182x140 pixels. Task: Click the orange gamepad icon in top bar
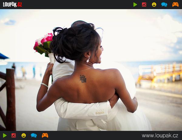click(175, 5)
